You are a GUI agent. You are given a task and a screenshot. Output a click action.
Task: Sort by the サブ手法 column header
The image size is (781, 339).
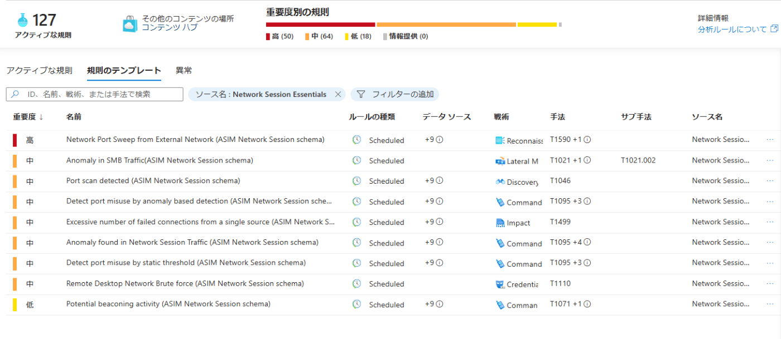[636, 117]
